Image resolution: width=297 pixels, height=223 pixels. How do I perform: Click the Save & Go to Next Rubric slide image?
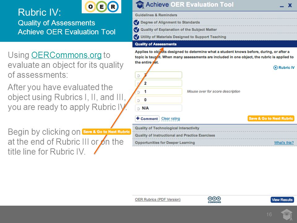(106, 132)
